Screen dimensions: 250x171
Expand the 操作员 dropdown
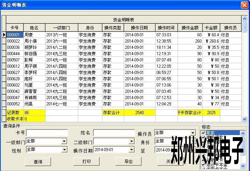[193, 133]
